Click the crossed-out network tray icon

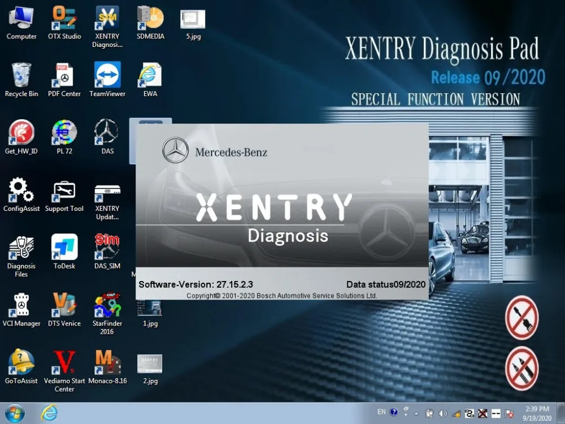tap(483, 414)
